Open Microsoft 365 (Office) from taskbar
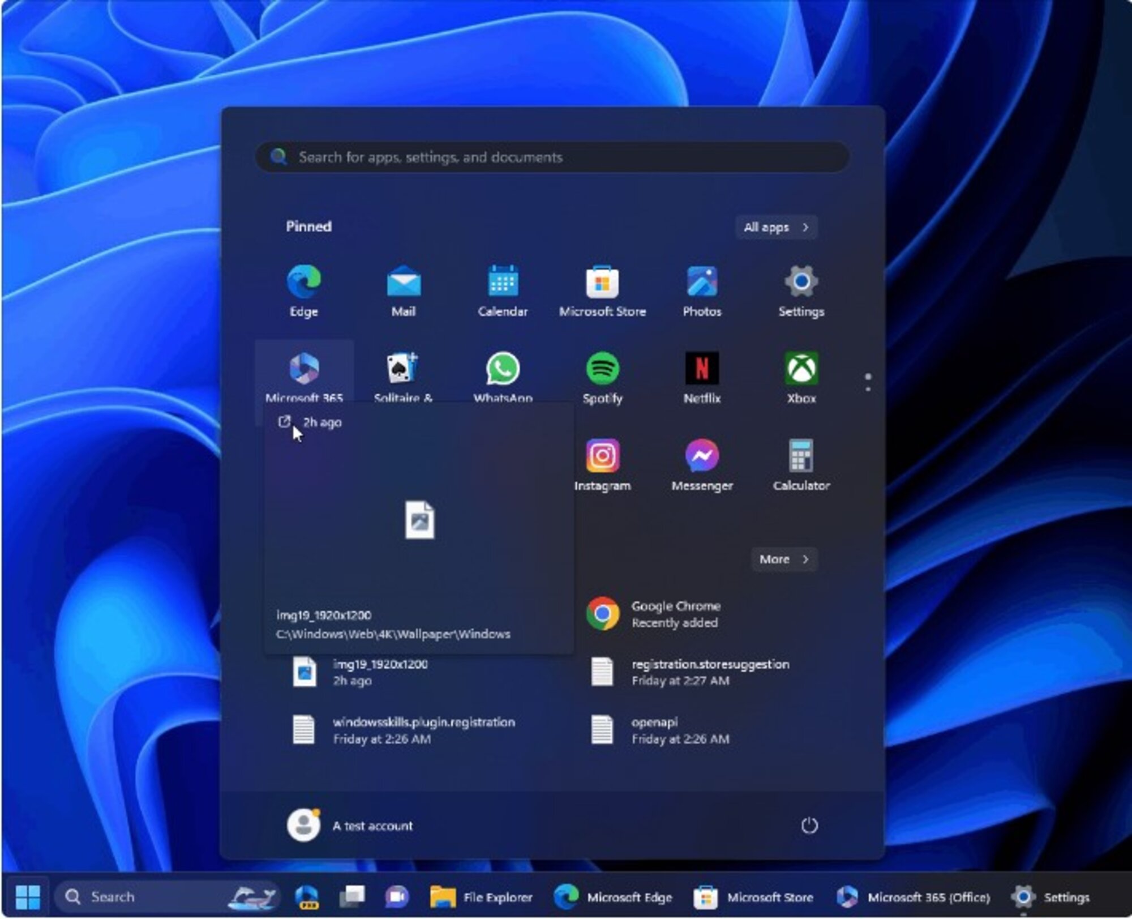Image resolution: width=1132 pixels, height=919 pixels. coord(914,897)
